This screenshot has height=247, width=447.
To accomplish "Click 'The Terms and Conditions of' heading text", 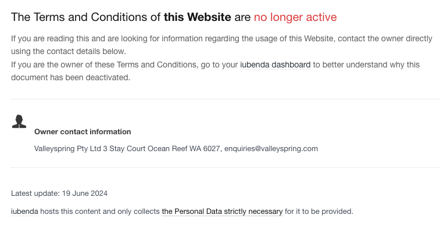I will [85, 17].
